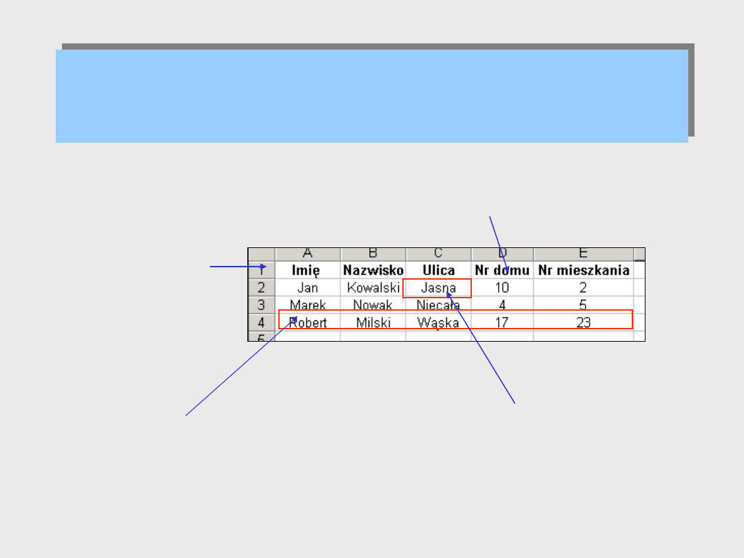Click the "Wąska" street cell
The image size is (744, 558).
click(438, 322)
